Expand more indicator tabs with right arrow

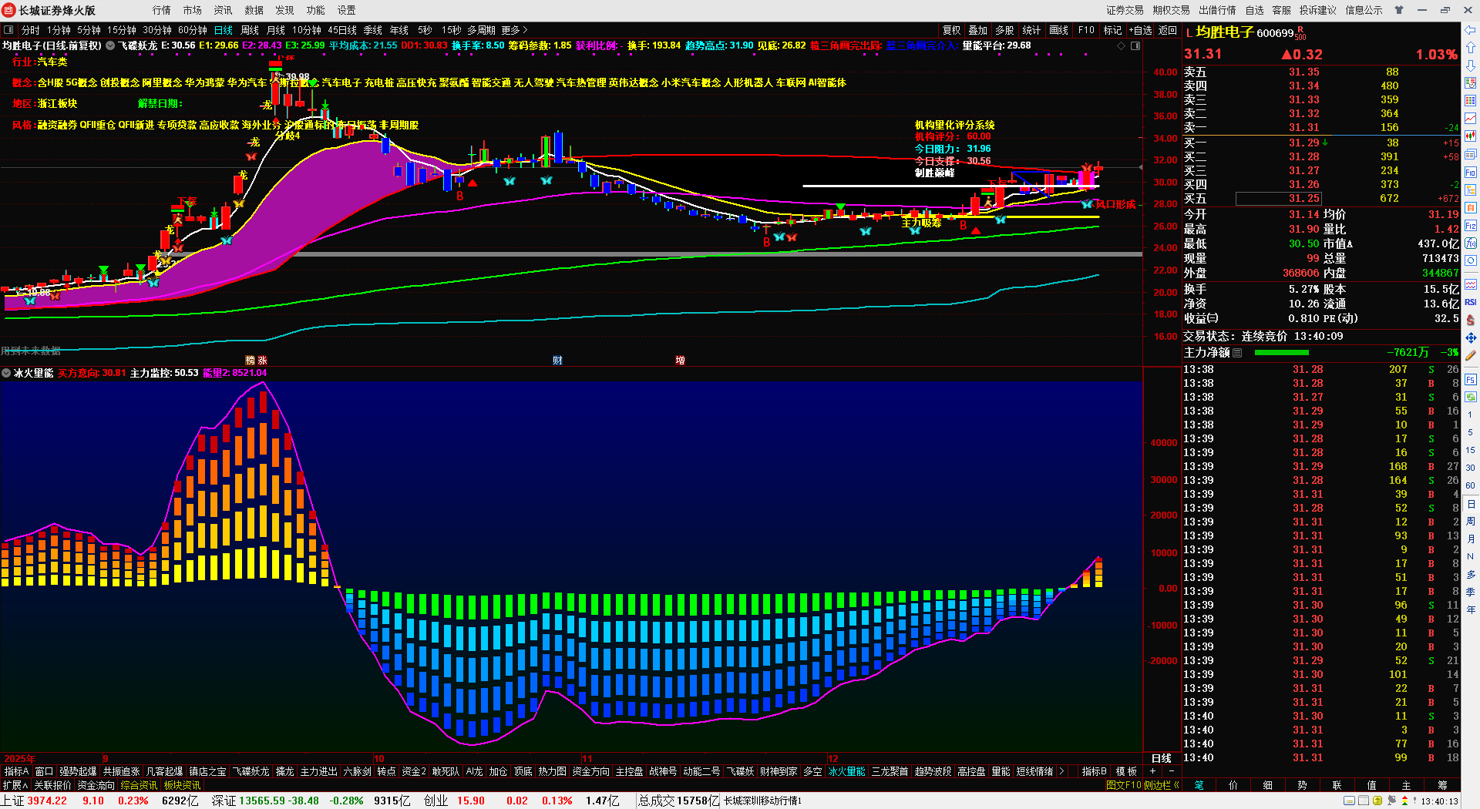pyautogui.click(x=1061, y=771)
